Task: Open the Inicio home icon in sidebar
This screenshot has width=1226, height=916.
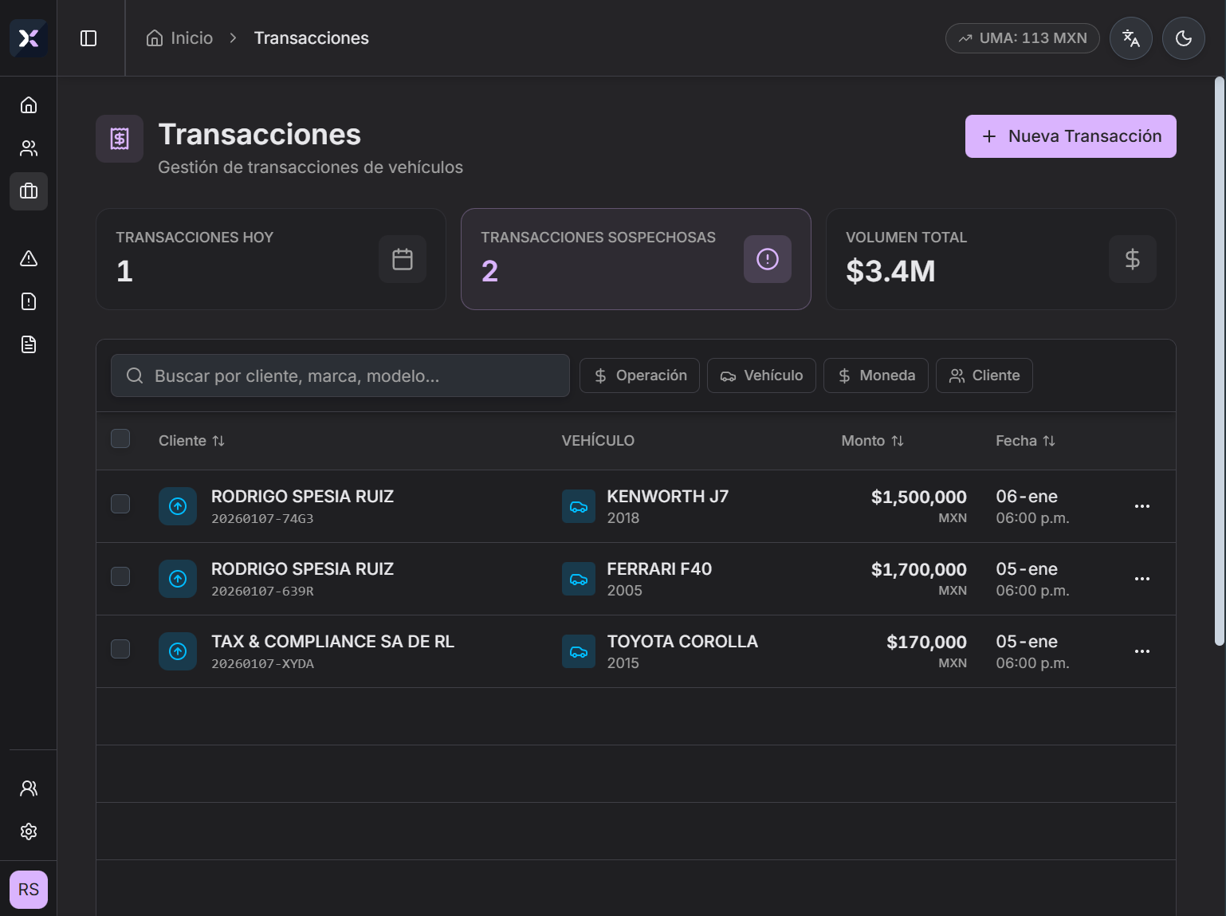Action: click(28, 104)
